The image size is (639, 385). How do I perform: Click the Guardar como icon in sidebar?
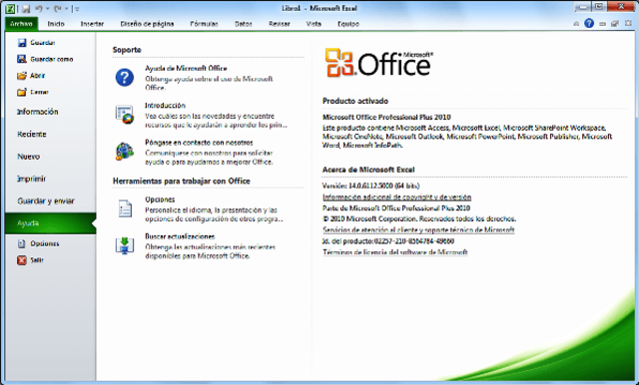[x=22, y=59]
